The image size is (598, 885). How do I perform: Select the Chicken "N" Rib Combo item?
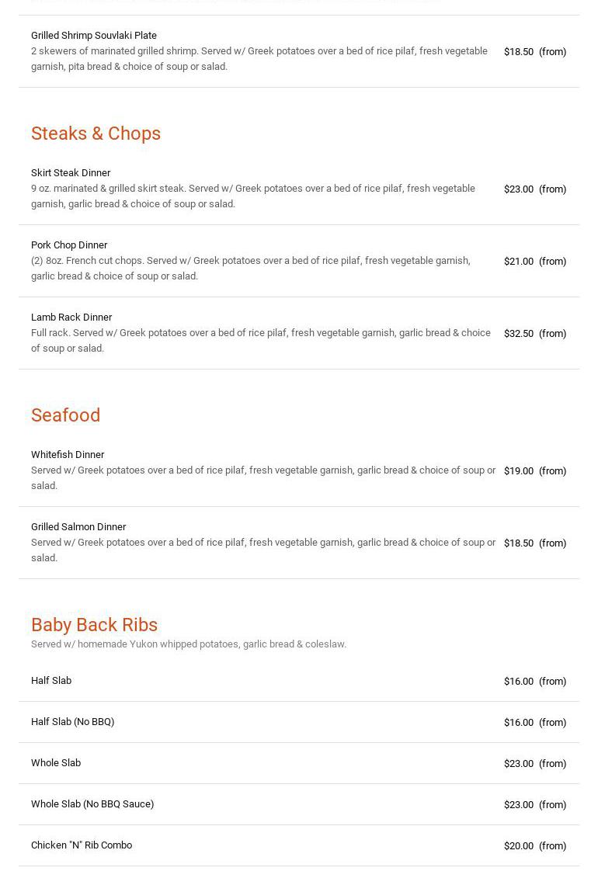click(x=82, y=845)
